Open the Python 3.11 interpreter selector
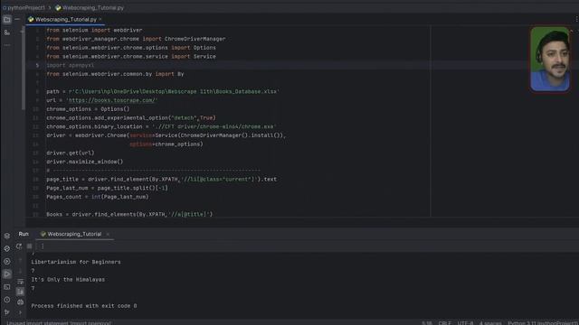Viewport: 579px width, 325px height. [543, 323]
